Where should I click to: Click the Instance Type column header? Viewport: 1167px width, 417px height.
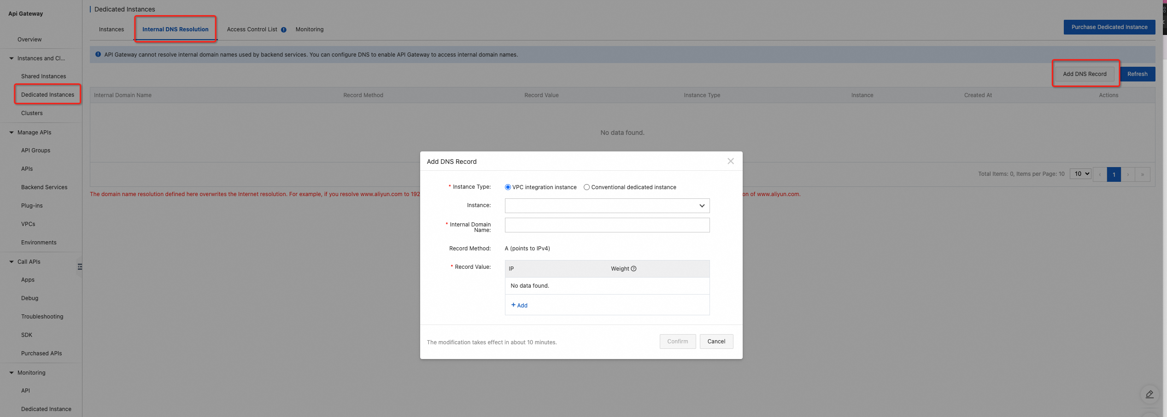(702, 95)
